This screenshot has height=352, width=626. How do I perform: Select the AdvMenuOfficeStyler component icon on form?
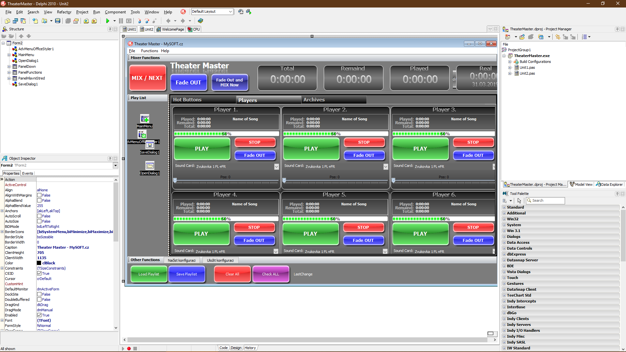(x=142, y=134)
